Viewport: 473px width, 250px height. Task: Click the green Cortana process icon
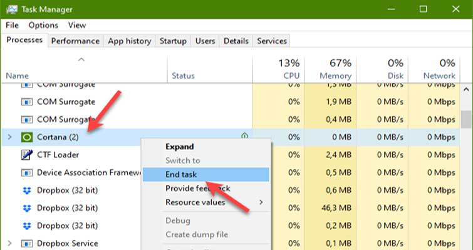27,137
